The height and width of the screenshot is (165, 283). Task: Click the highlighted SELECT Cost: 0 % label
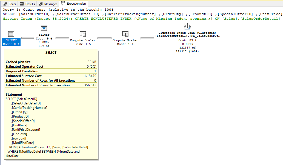(11, 42)
